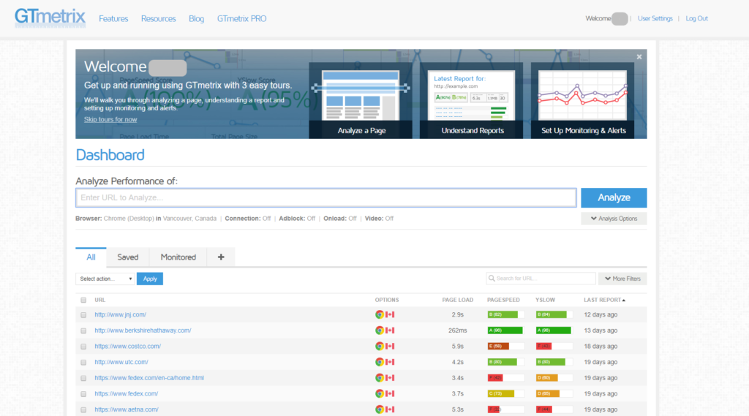Click the magnifier icon in URL search
The image size is (749, 416).
492,279
